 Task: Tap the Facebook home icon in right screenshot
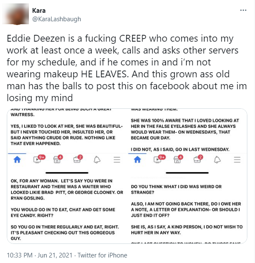tap(137, 159)
